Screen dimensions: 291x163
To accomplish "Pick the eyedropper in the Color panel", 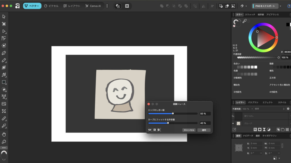I will pos(244,21).
